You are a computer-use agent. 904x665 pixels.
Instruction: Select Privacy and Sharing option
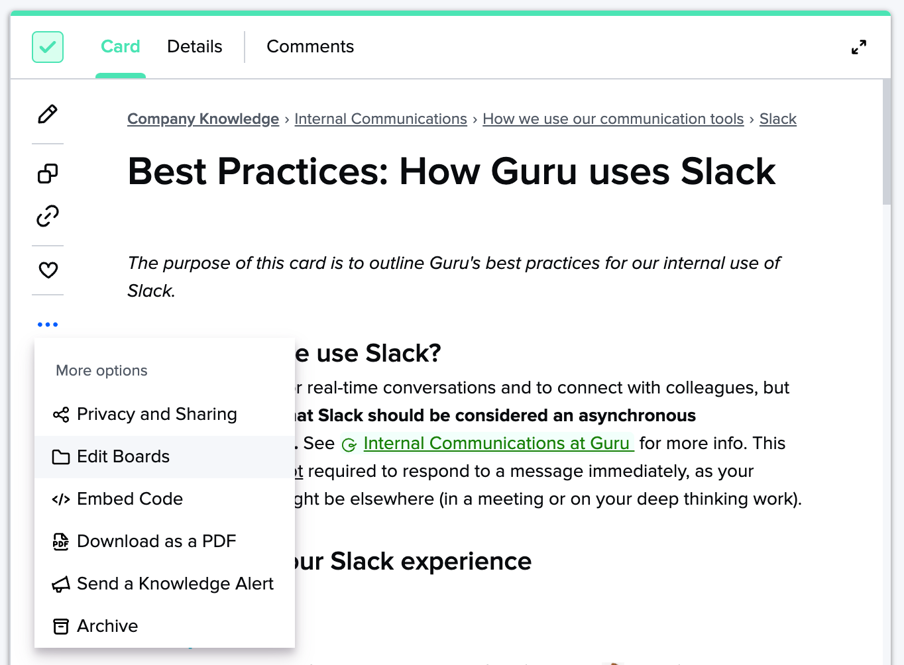[164, 414]
